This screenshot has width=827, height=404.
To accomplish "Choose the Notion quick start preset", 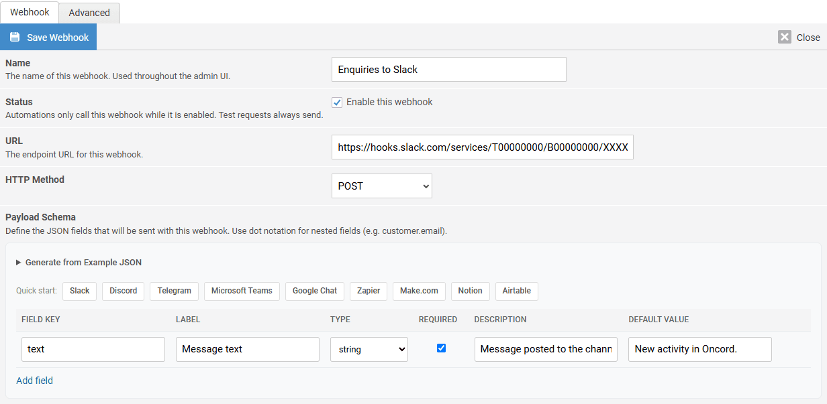I will click(x=471, y=291).
